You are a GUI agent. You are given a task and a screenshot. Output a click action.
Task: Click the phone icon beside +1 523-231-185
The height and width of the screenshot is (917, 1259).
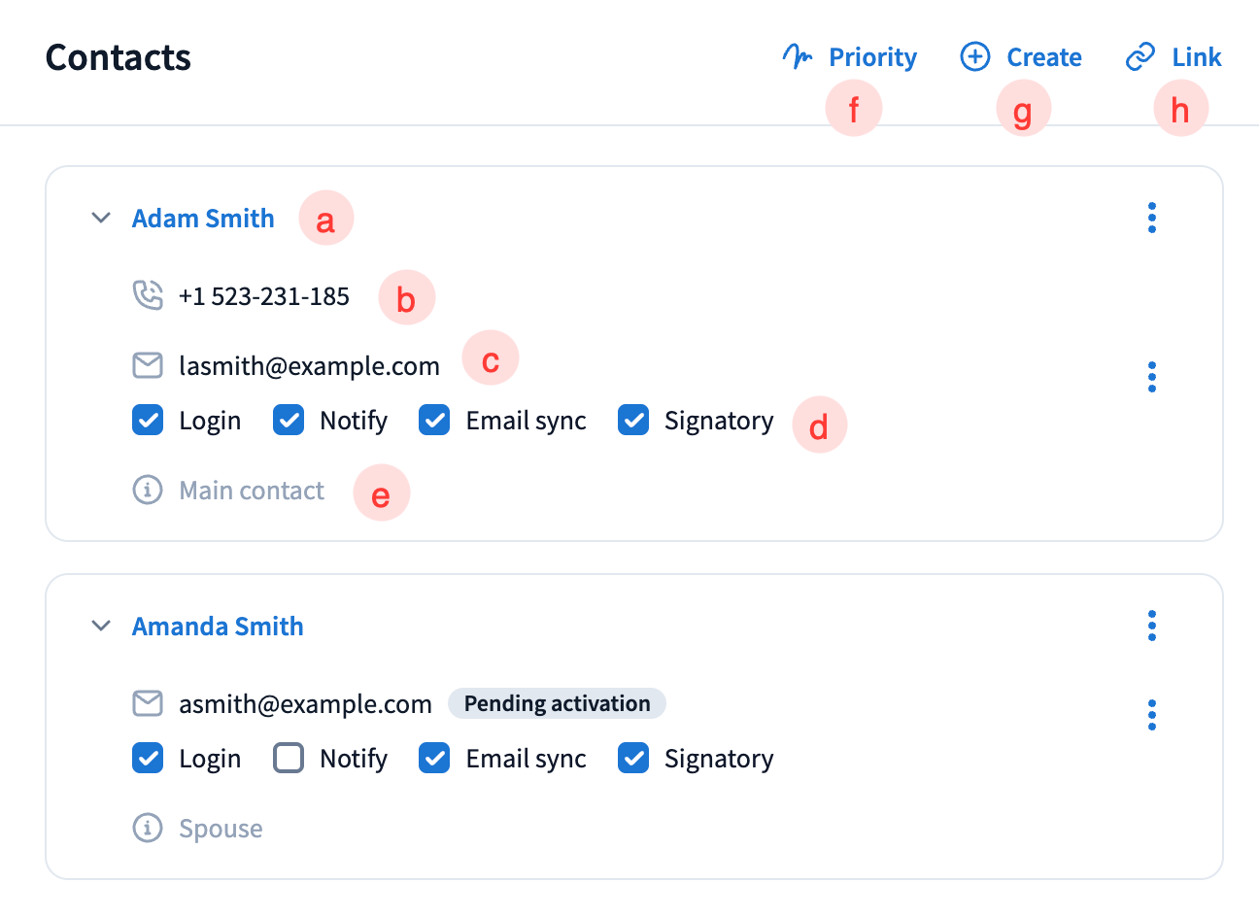tap(148, 295)
